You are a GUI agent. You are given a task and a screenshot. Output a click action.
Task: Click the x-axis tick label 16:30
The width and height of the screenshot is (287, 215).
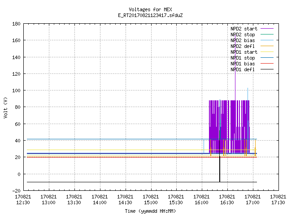227,202
